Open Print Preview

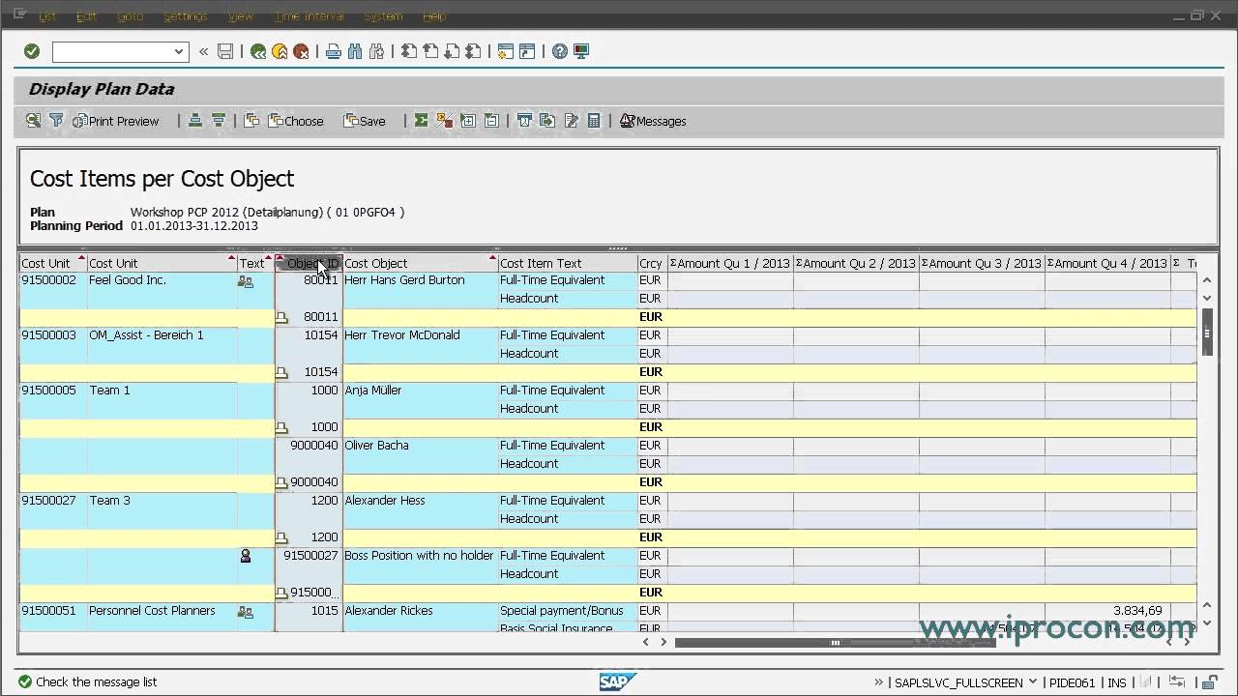(116, 121)
